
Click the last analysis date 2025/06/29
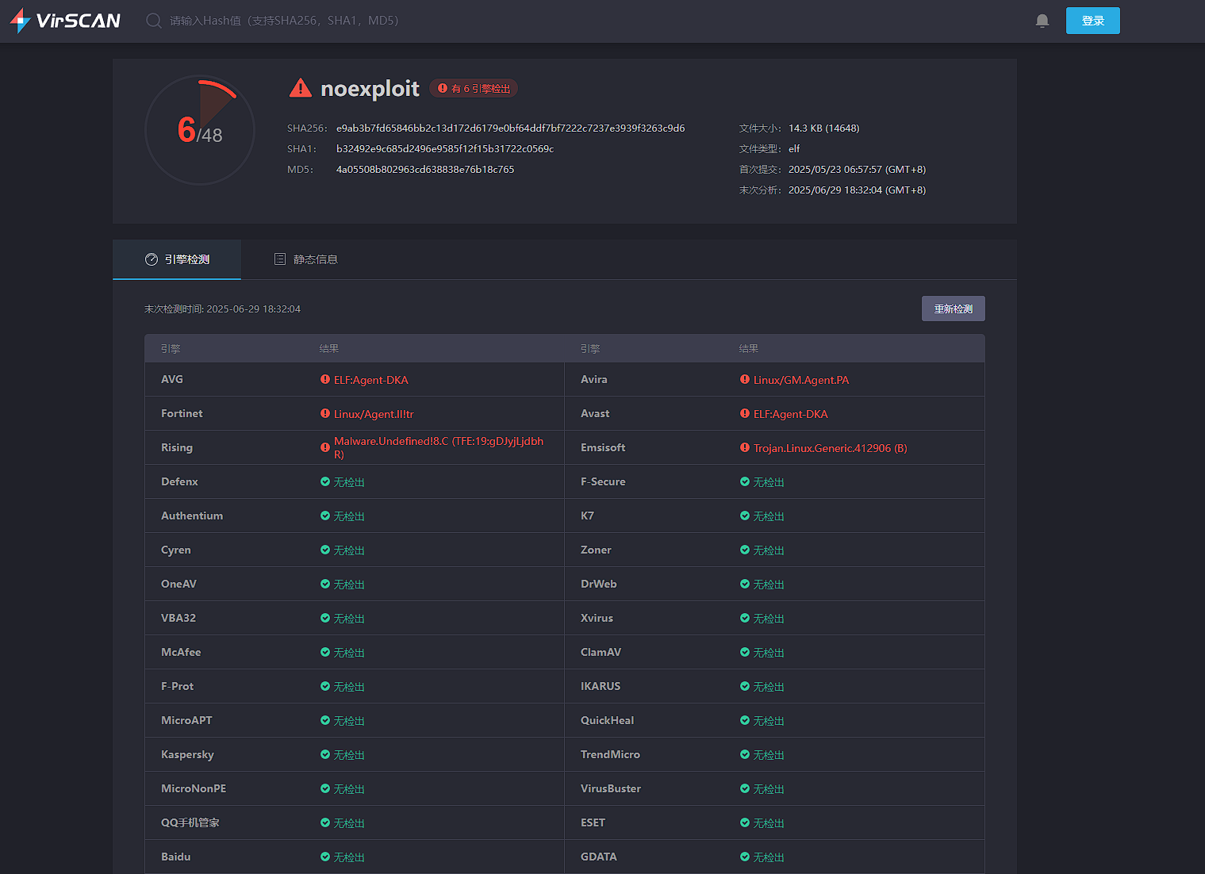click(x=858, y=190)
